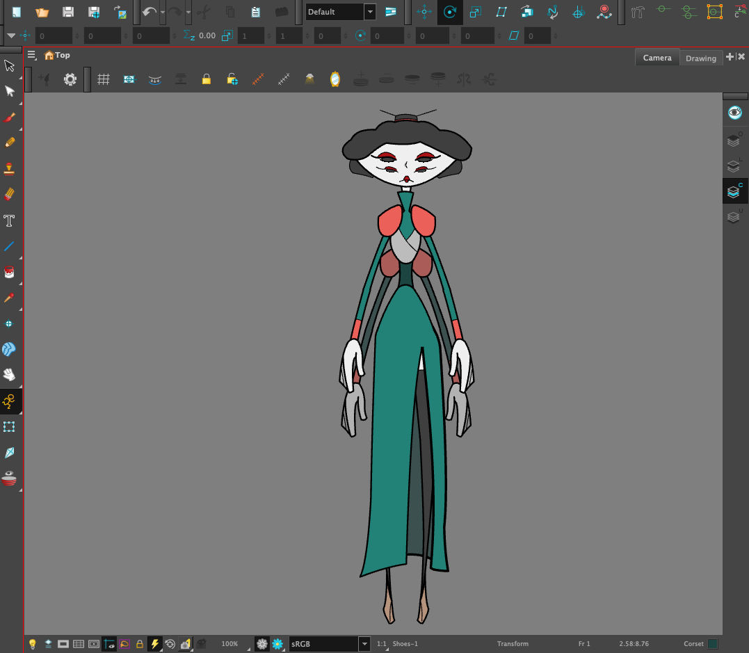Select the Dropper color picker tool
This screenshot has height=653, width=749.
[x=9, y=298]
